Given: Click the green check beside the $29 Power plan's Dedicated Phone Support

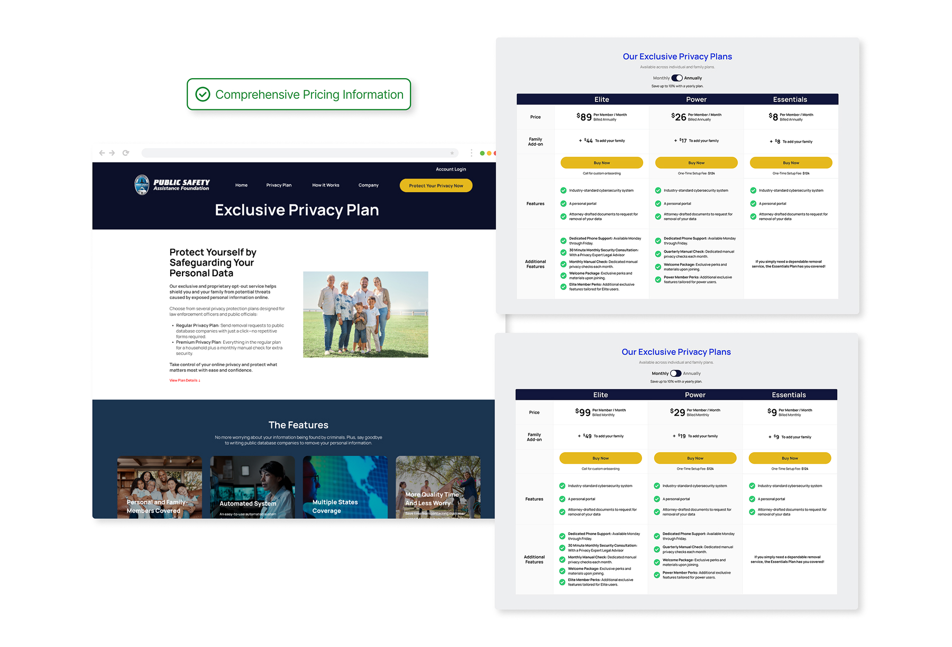Looking at the screenshot, I should click(657, 536).
